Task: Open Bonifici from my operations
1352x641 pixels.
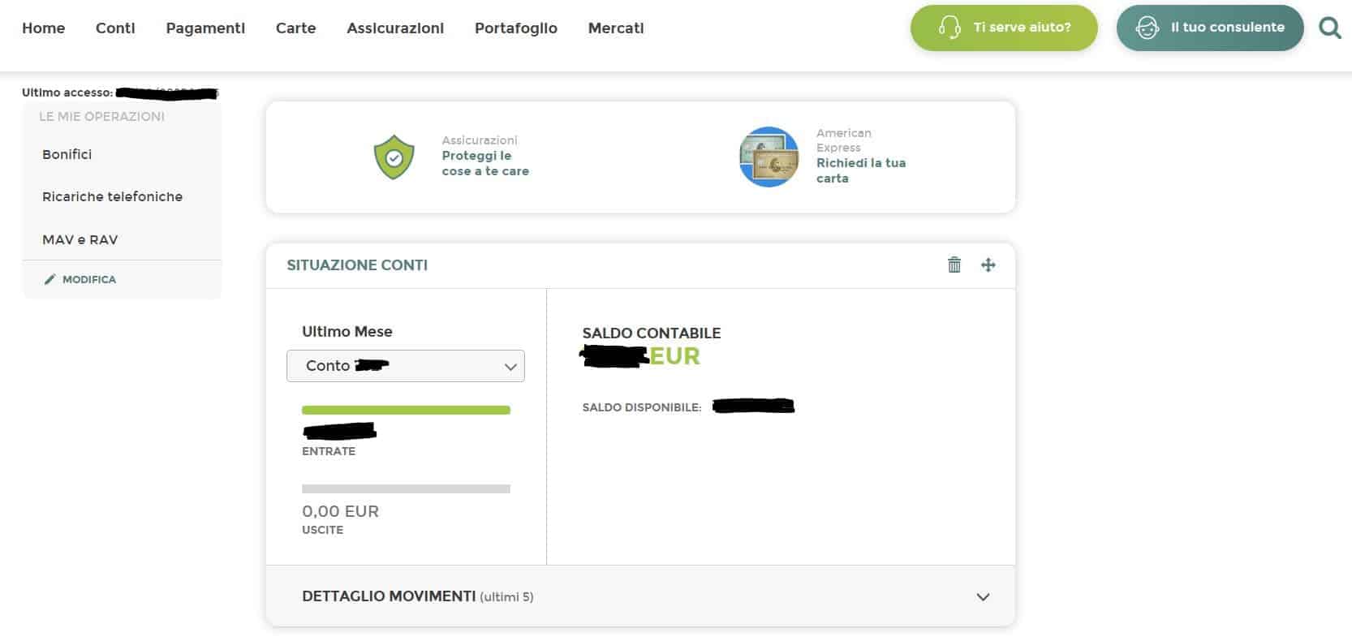Action: pyautogui.click(x=67, y=154)
